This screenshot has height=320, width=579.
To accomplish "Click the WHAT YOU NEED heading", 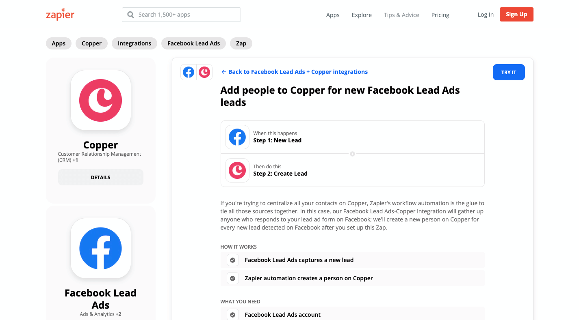I will tap(240, 301).
